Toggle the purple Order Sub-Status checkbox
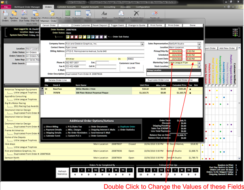The image size is (244, 190). 101,37
